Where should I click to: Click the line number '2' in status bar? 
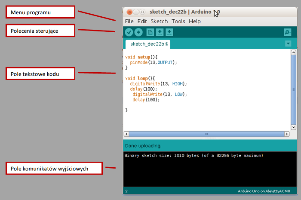[x=126, y=191]
